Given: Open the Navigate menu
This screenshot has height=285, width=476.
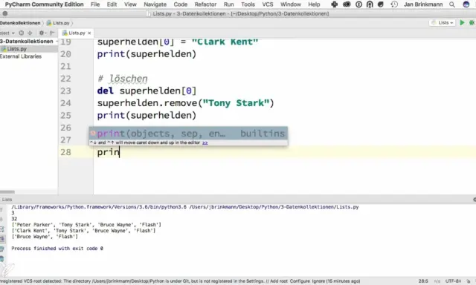Looking at the screenshot, I should (x=155, y=4).
